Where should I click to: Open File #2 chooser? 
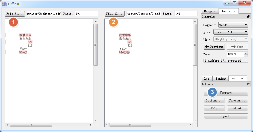coord(114,14)
